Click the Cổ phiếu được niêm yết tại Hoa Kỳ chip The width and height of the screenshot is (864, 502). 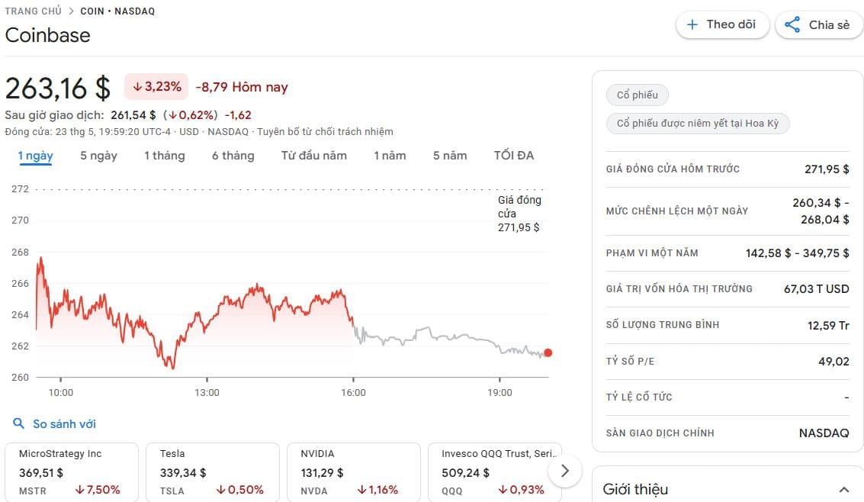pyautogui.click(x=697, y=124)
